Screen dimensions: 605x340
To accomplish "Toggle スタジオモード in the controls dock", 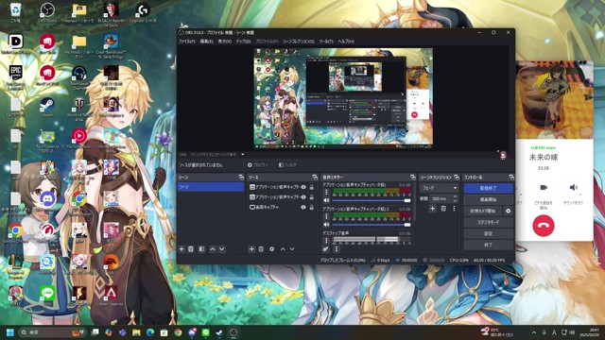I will [x=489, y=222].
